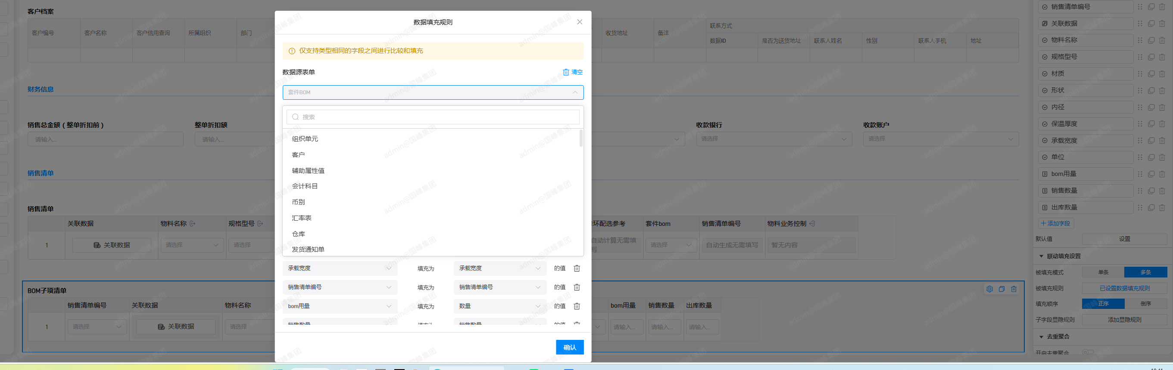The width and height of the screenshot is (1173, 370).
Task: Choose 正序 fill order
Action: click(x=1103, y=304)
